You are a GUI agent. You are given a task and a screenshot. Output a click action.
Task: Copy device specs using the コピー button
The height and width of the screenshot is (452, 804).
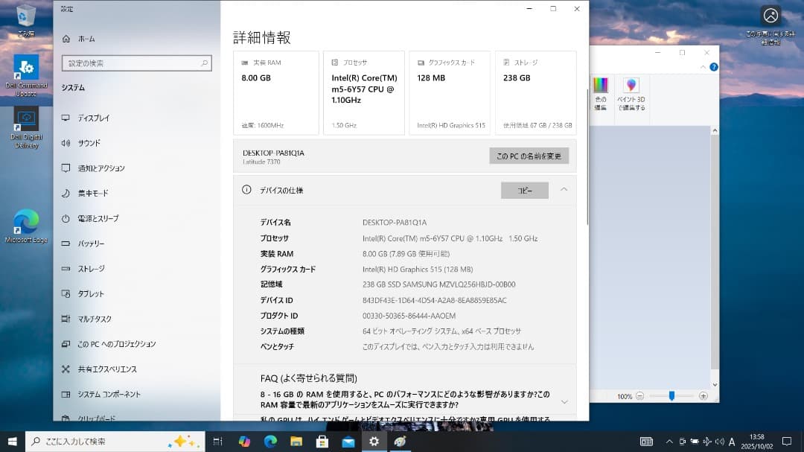524,190
